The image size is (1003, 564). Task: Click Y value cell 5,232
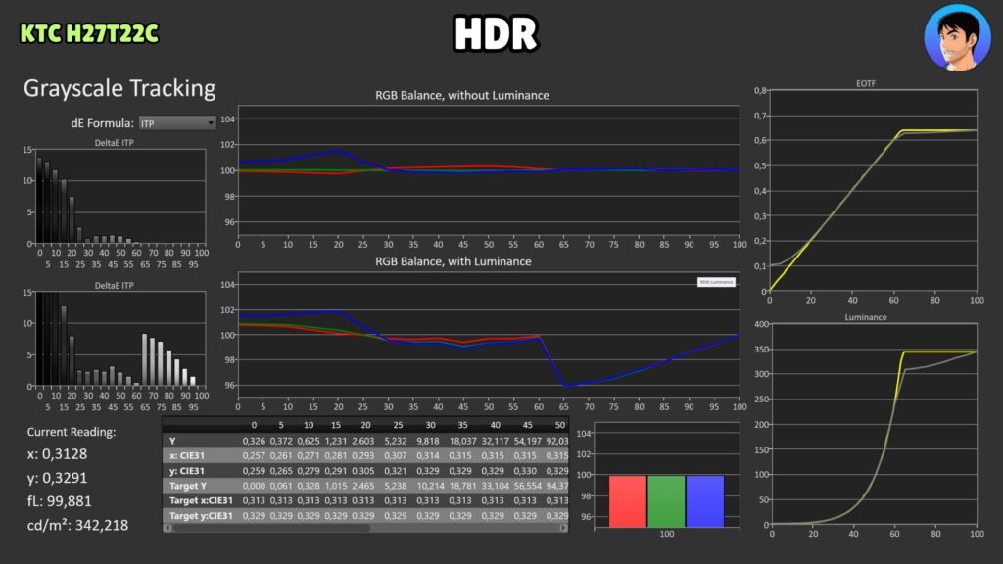(x=396, y=441)
